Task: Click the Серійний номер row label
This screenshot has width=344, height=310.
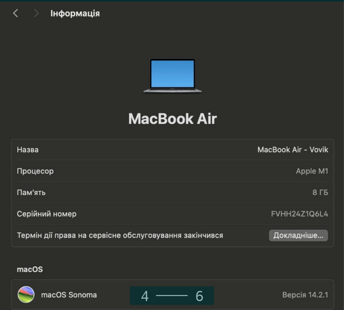Action: tap(47, 214)
